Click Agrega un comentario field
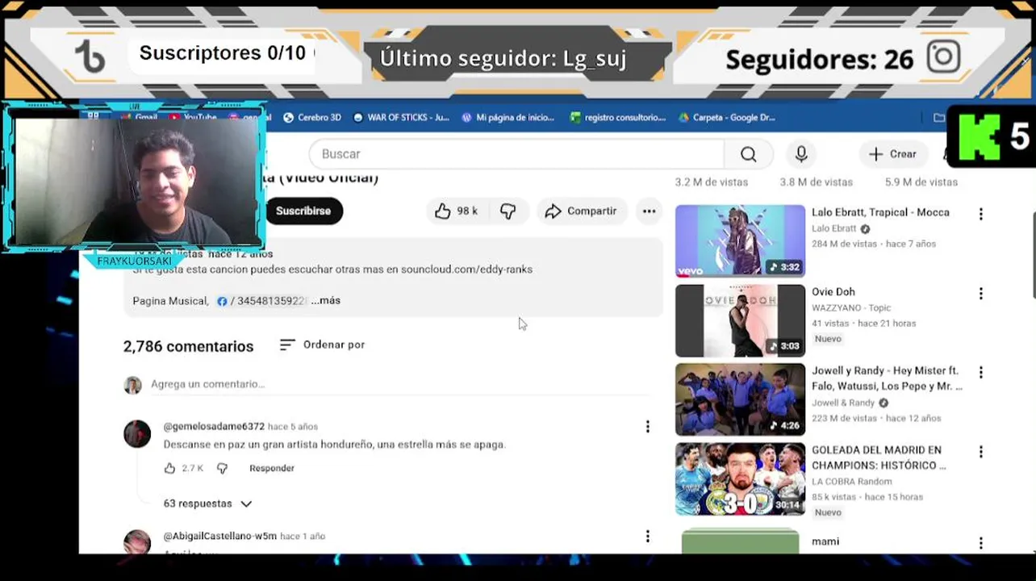The width and height of the screenshot is (1036, 581). [x=399, y=384]
